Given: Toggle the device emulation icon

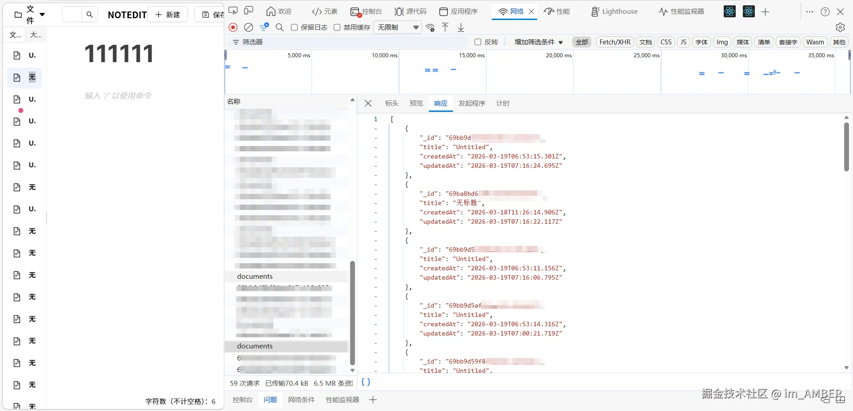Looking at the screenshot, I should [x=249, y=11].
